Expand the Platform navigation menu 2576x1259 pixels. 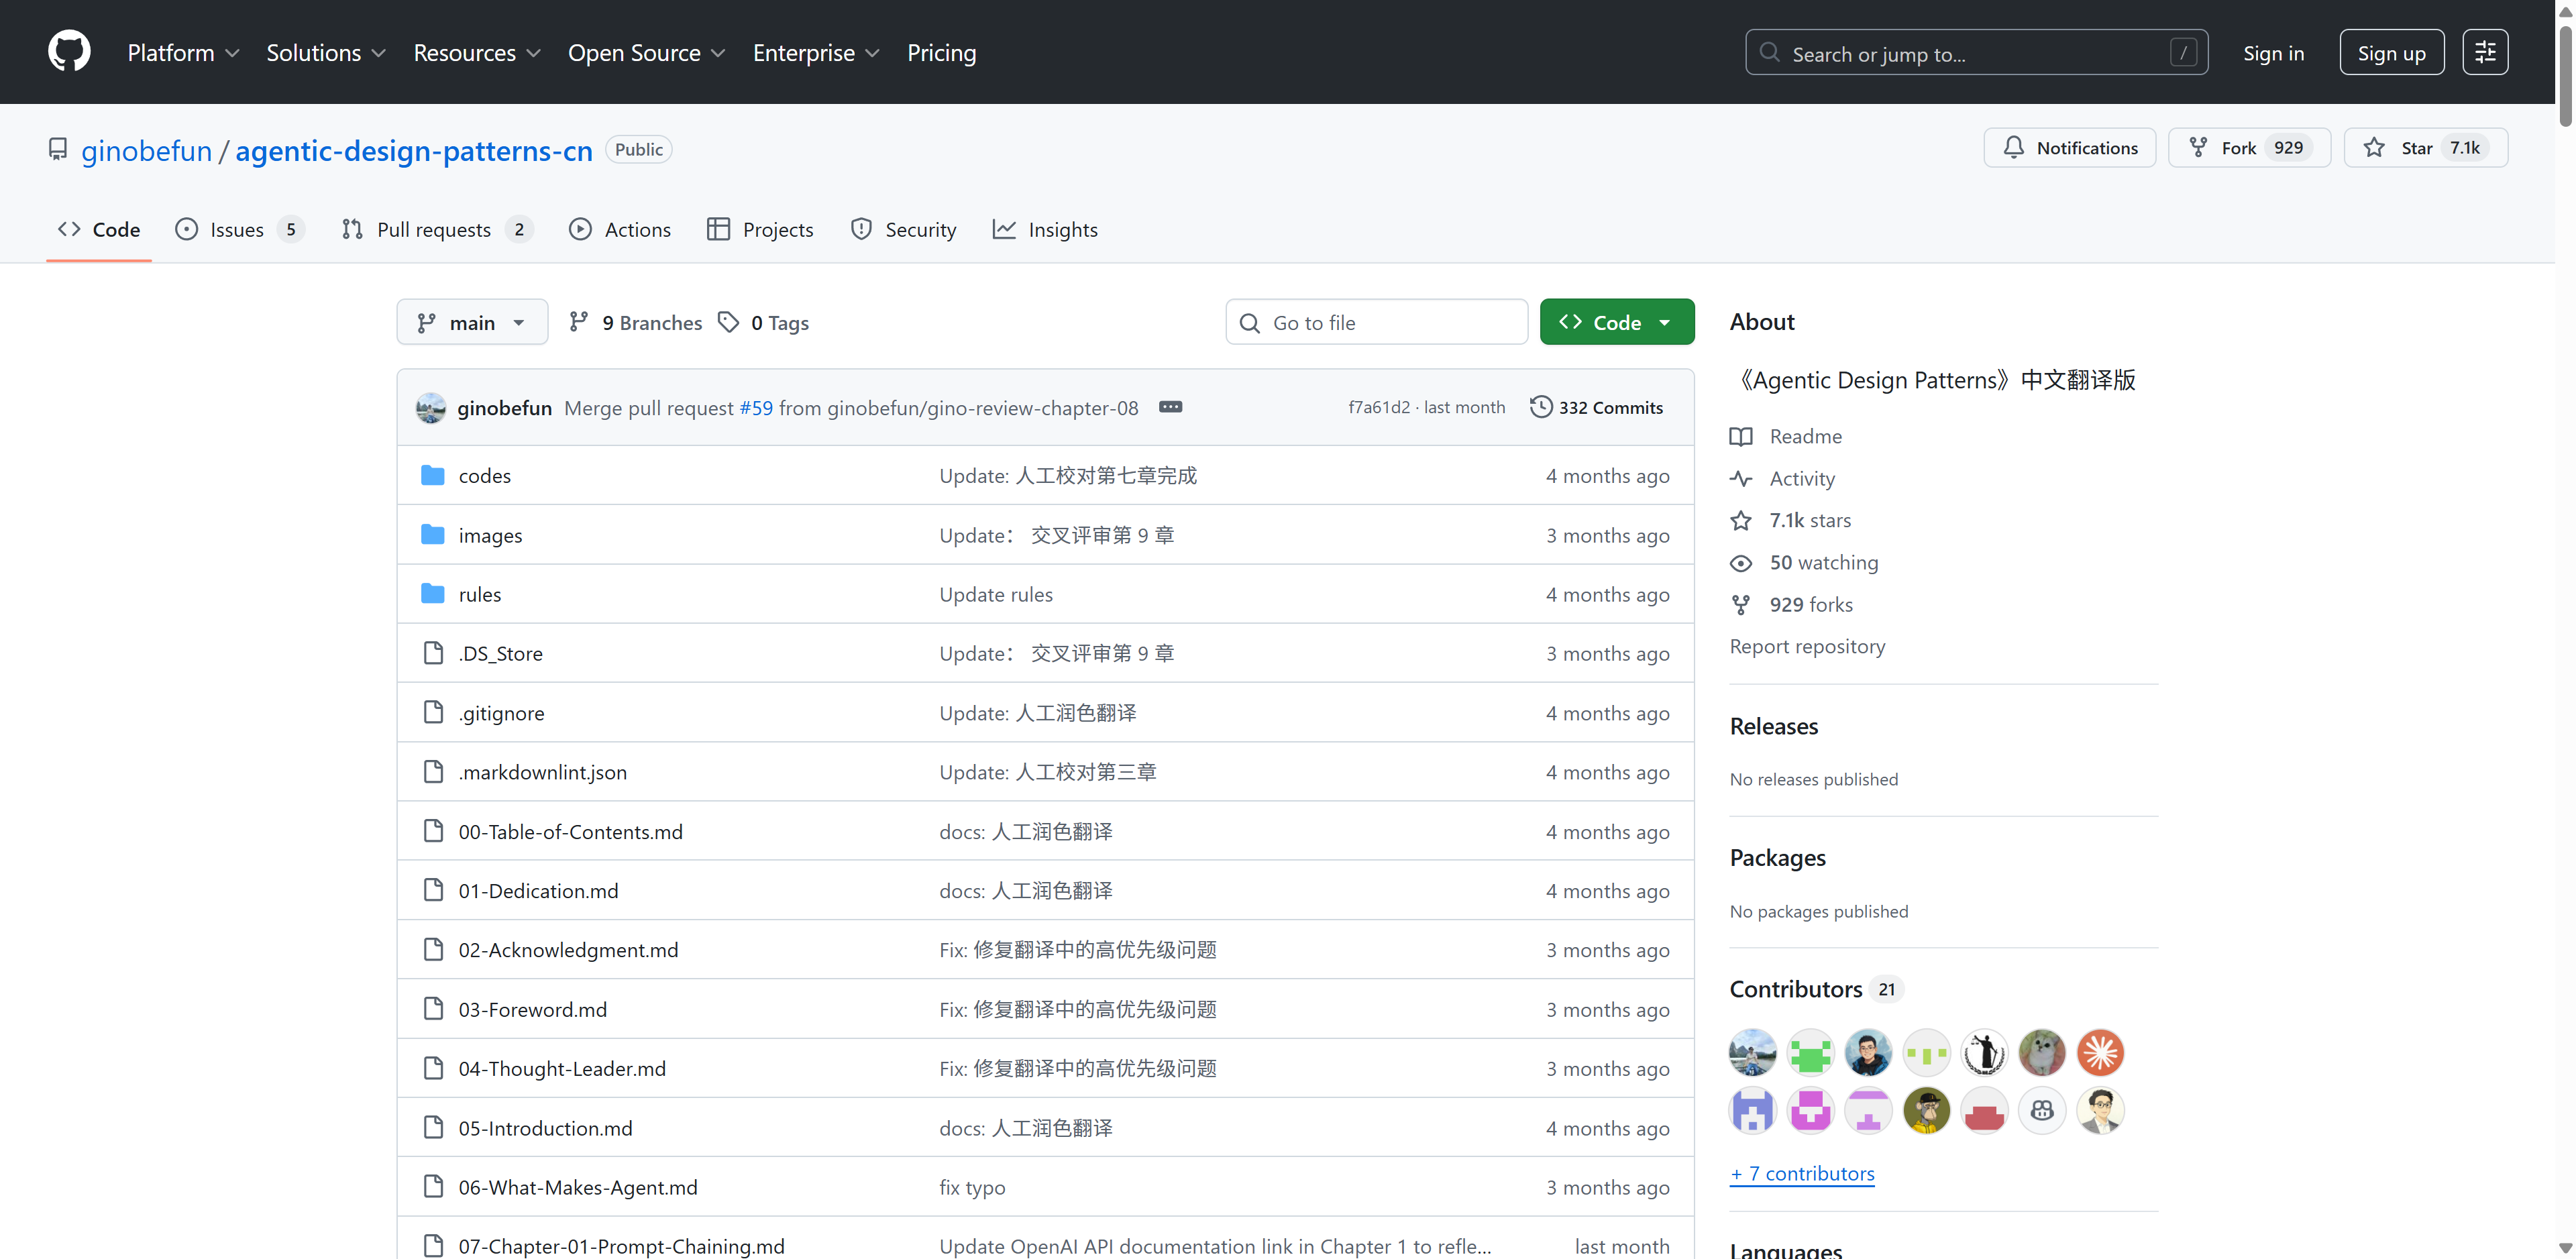(x=183, y=53)
